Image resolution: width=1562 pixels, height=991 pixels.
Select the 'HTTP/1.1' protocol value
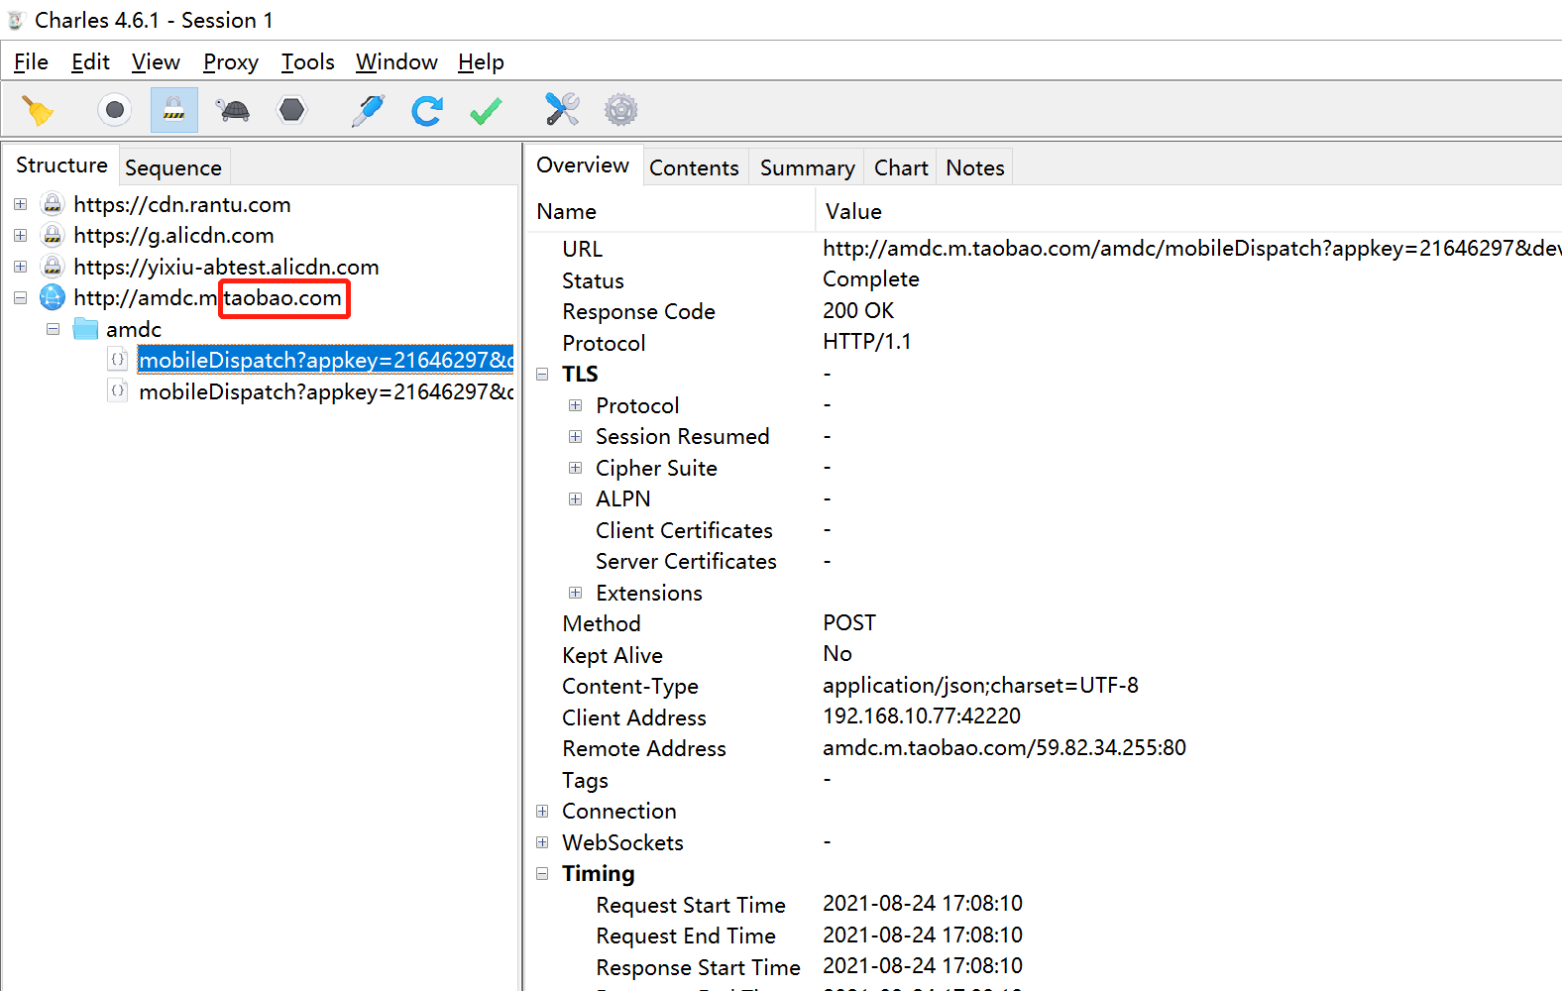(867, 342)
